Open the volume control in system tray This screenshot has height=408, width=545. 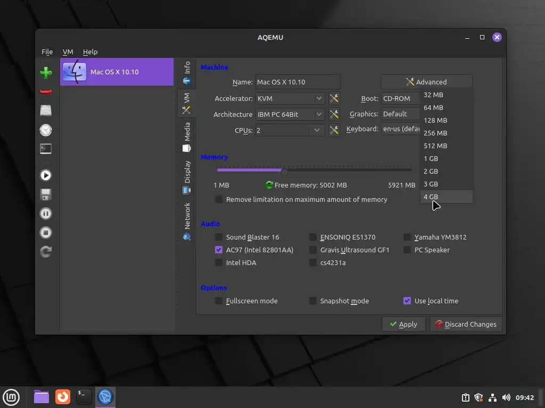click(506, 397)
